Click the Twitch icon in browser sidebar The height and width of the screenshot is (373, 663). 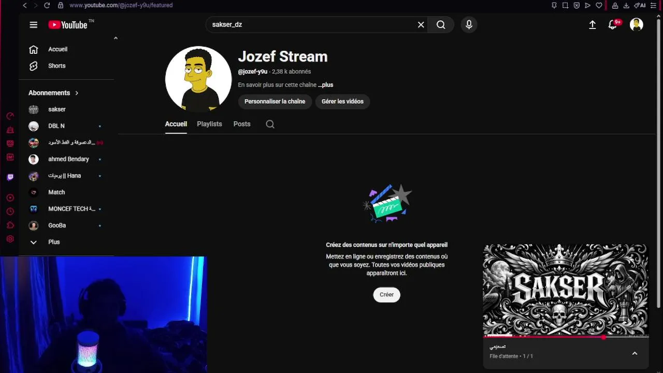pyautogui.click(x=10, y=178)
